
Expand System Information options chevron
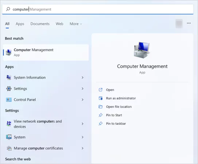(x=82, y=78)
